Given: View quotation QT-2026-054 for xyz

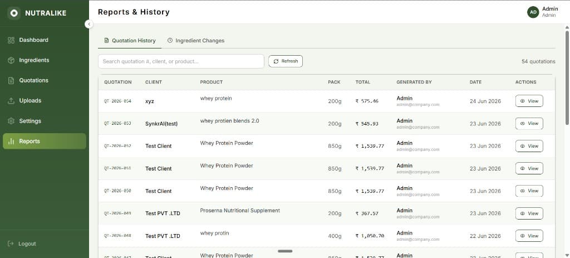Looking at the screenshot, I should pos(529,101).
